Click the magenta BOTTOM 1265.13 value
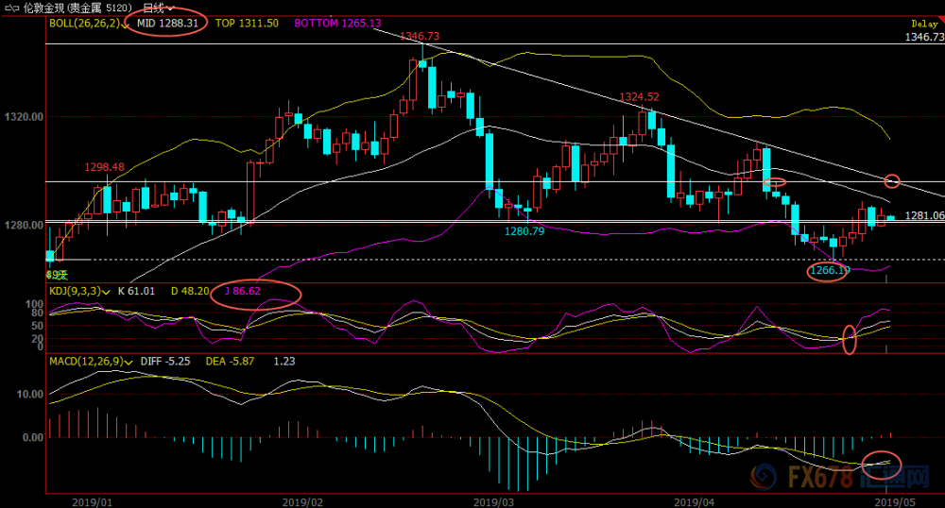 click(x=337, y=24)
